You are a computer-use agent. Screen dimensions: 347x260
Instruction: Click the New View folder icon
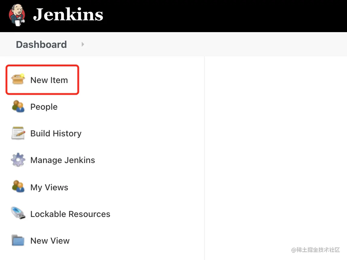18,241
